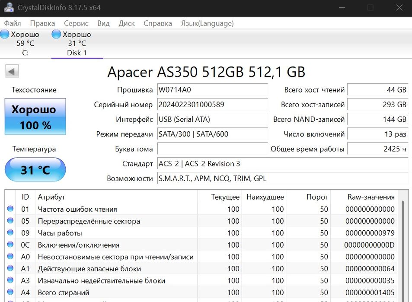Open the Справка menu

coord(158,23)
